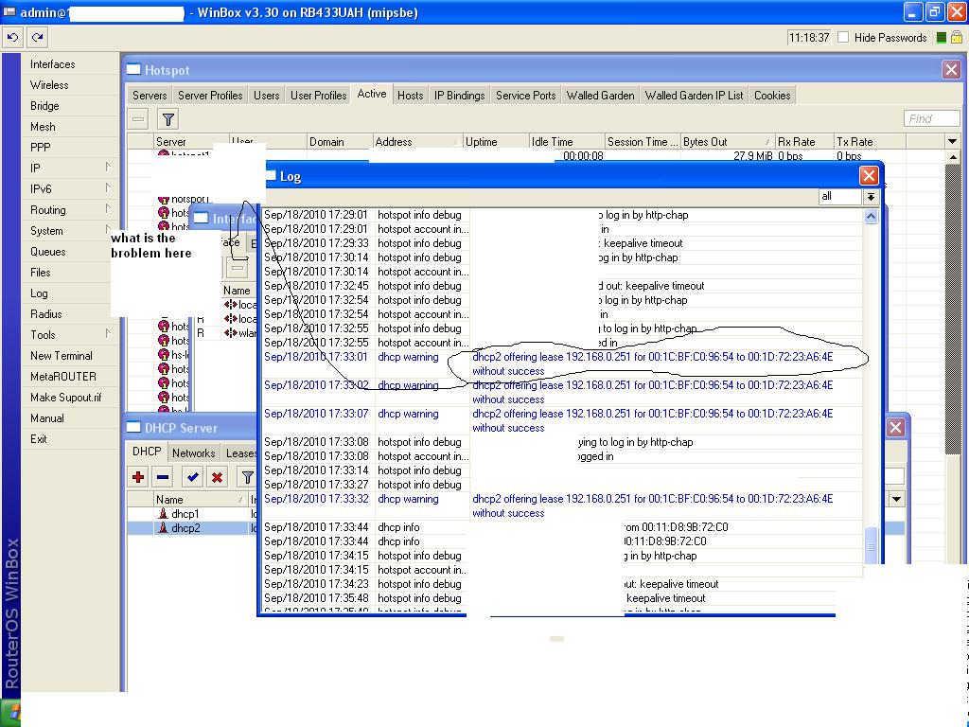Switch to the Server Profiles tab

coord(210,96)
